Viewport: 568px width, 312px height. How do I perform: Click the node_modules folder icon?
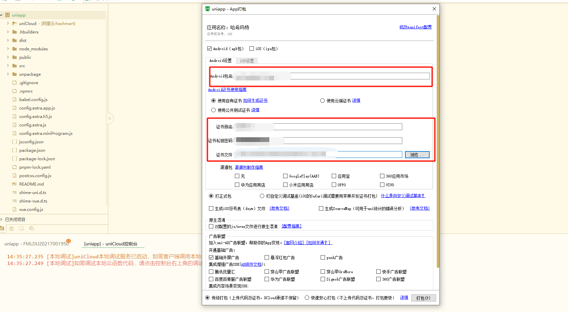pyautogui.click(x=15, y=49)
